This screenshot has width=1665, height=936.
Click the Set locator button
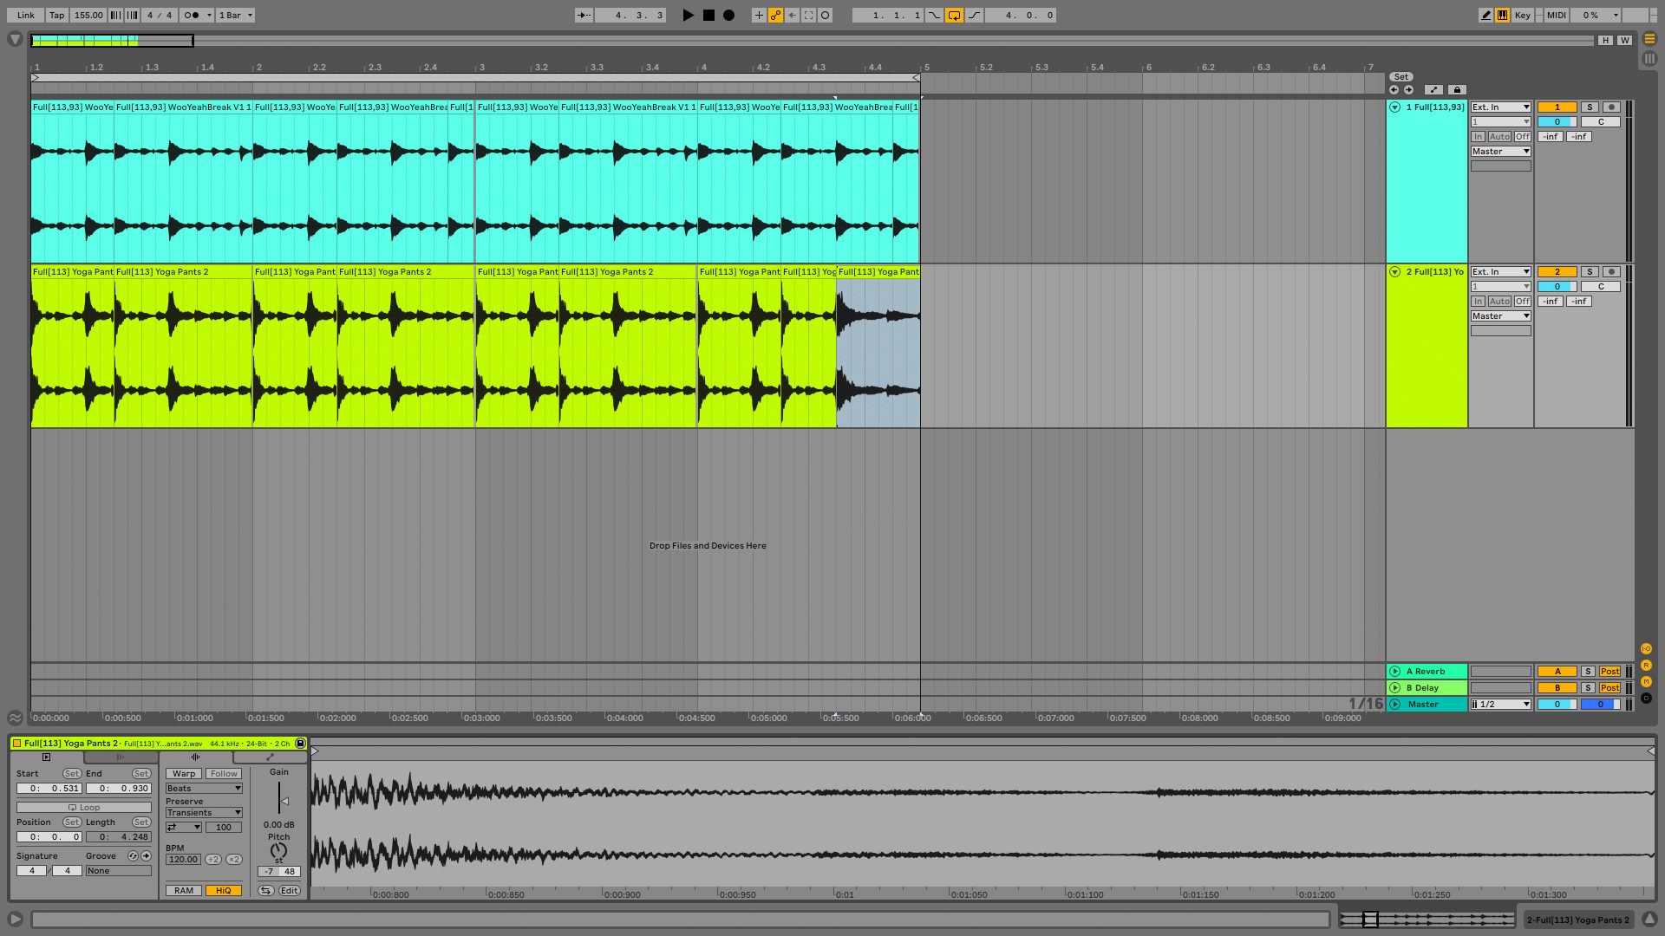[1401, 76]
